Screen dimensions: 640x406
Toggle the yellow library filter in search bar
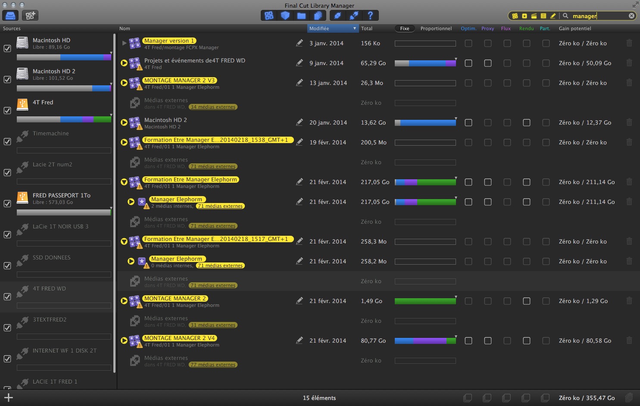(515, 16)
